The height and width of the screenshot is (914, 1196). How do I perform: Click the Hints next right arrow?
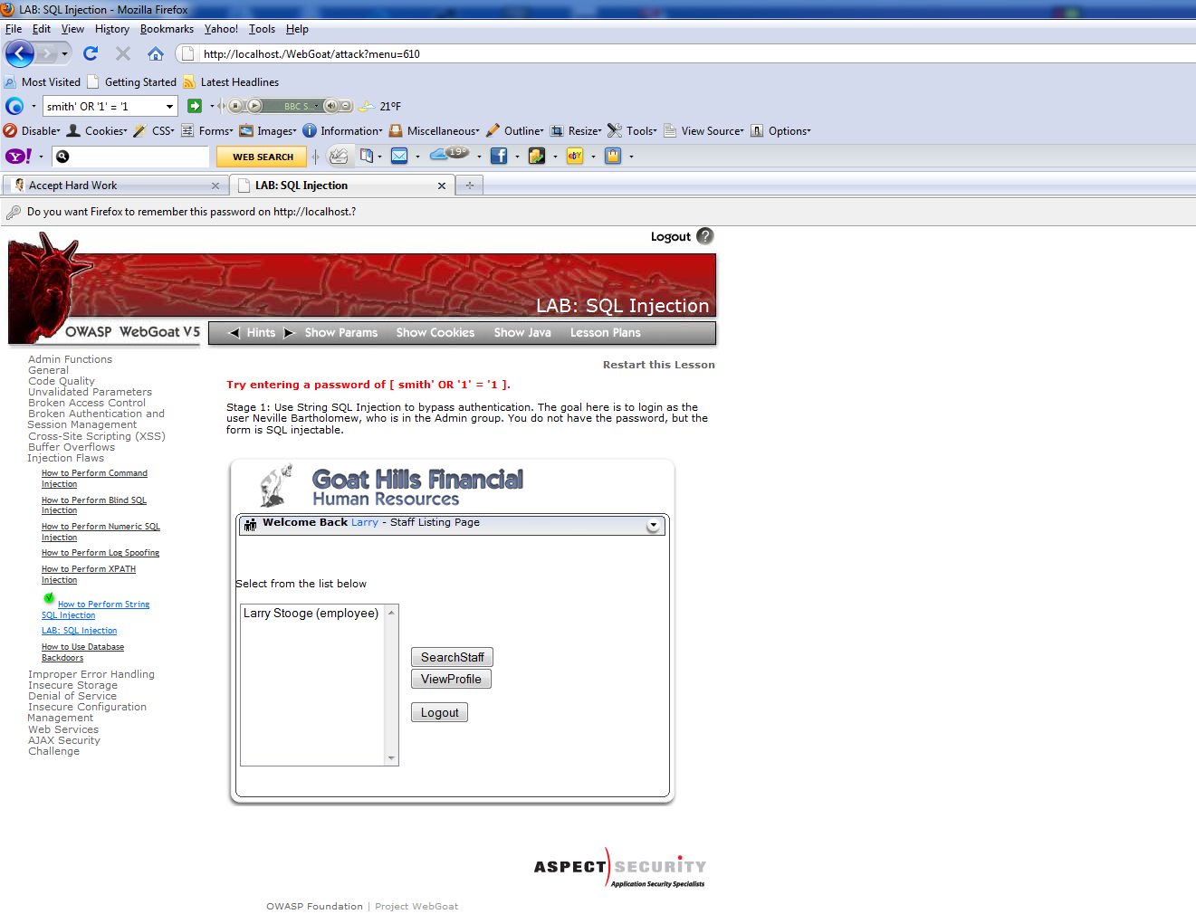(x=290, y=333)
